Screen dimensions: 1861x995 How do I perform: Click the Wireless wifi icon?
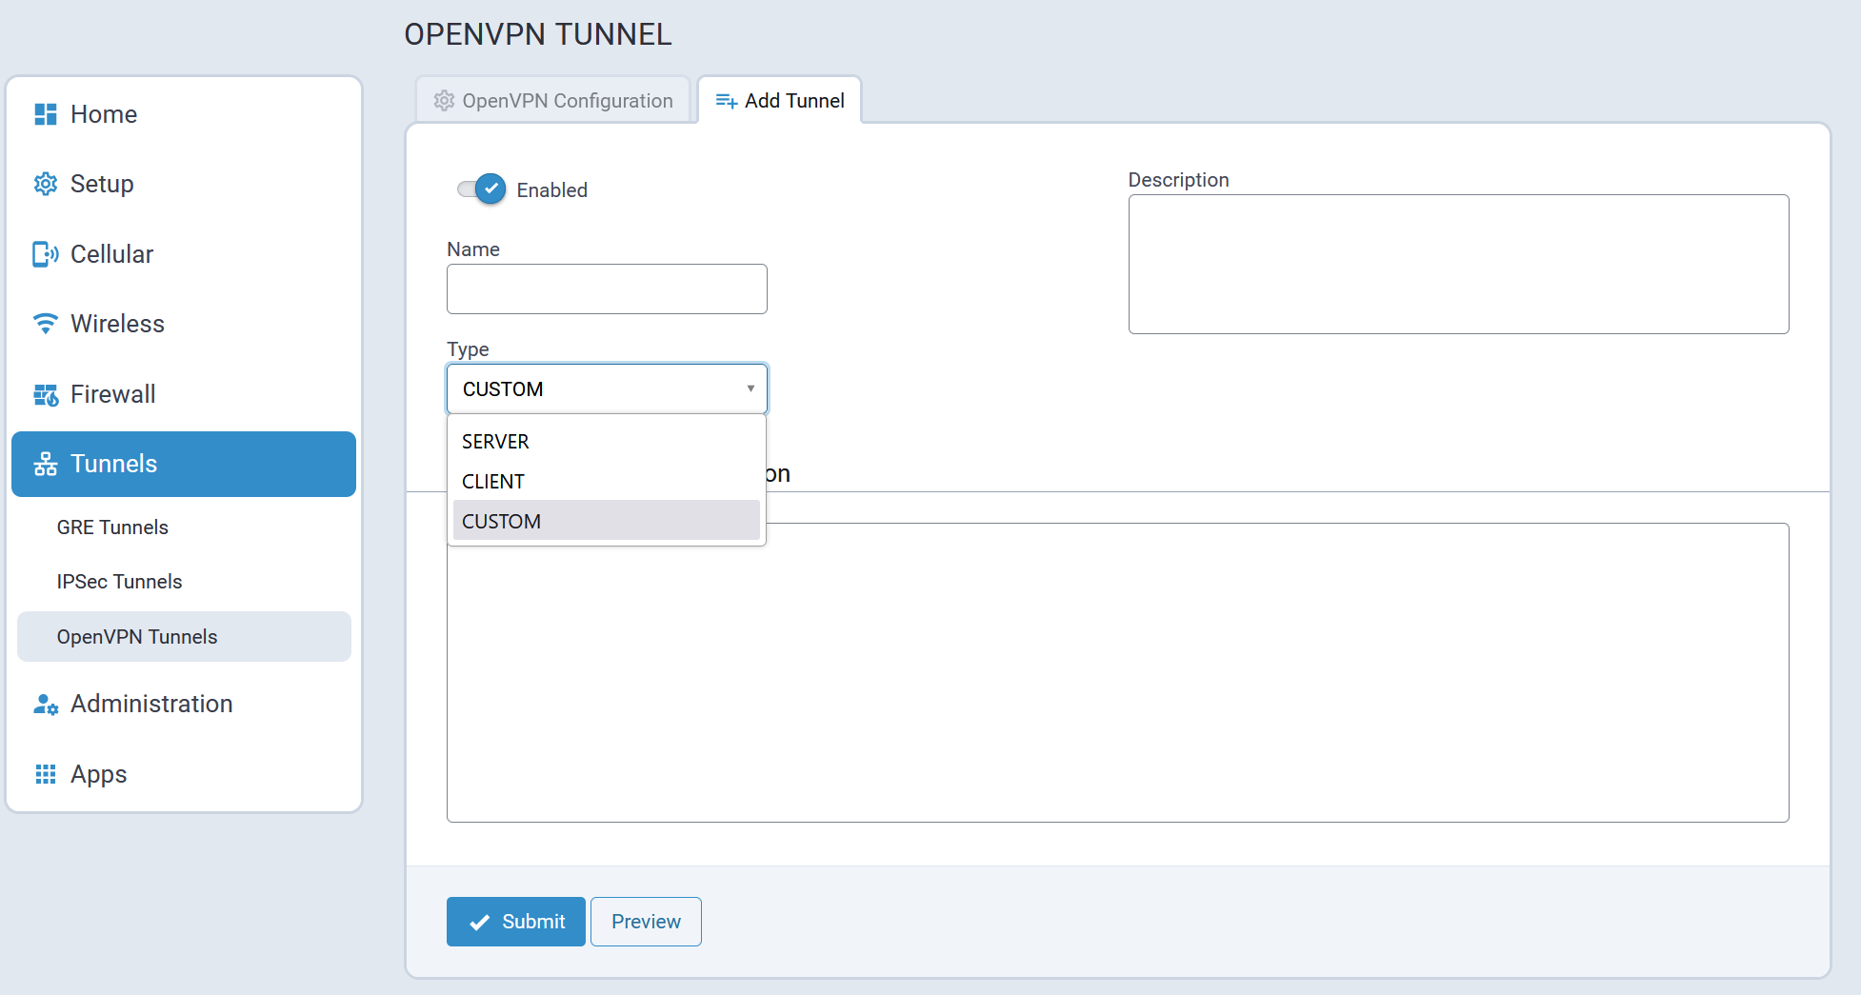click(45, 324)
